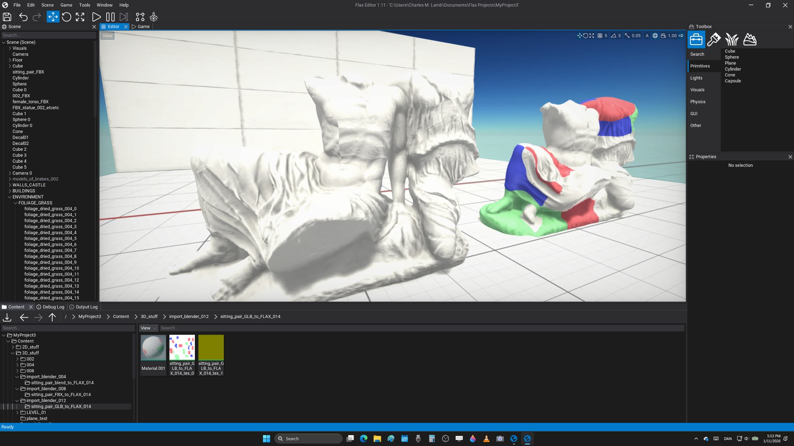Open the Tools menu
This screenshot has width=794, height=446.
84,5
